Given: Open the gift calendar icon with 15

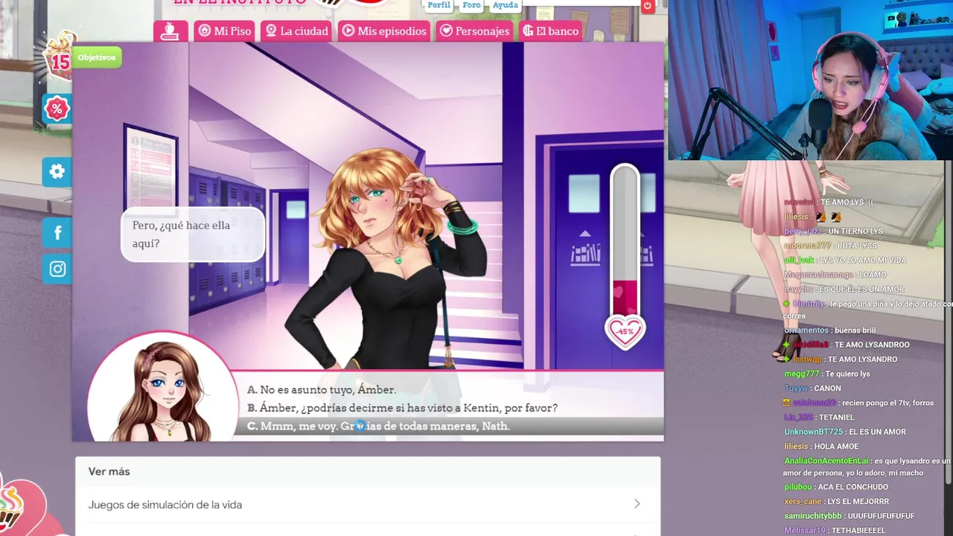Looking at the screenshot, I should click(60, 55).
